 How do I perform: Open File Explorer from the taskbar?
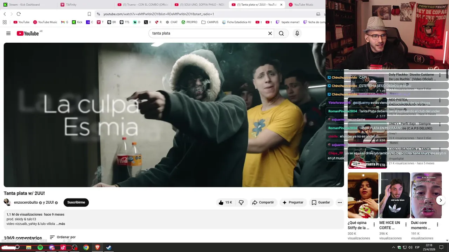[29, 247]
